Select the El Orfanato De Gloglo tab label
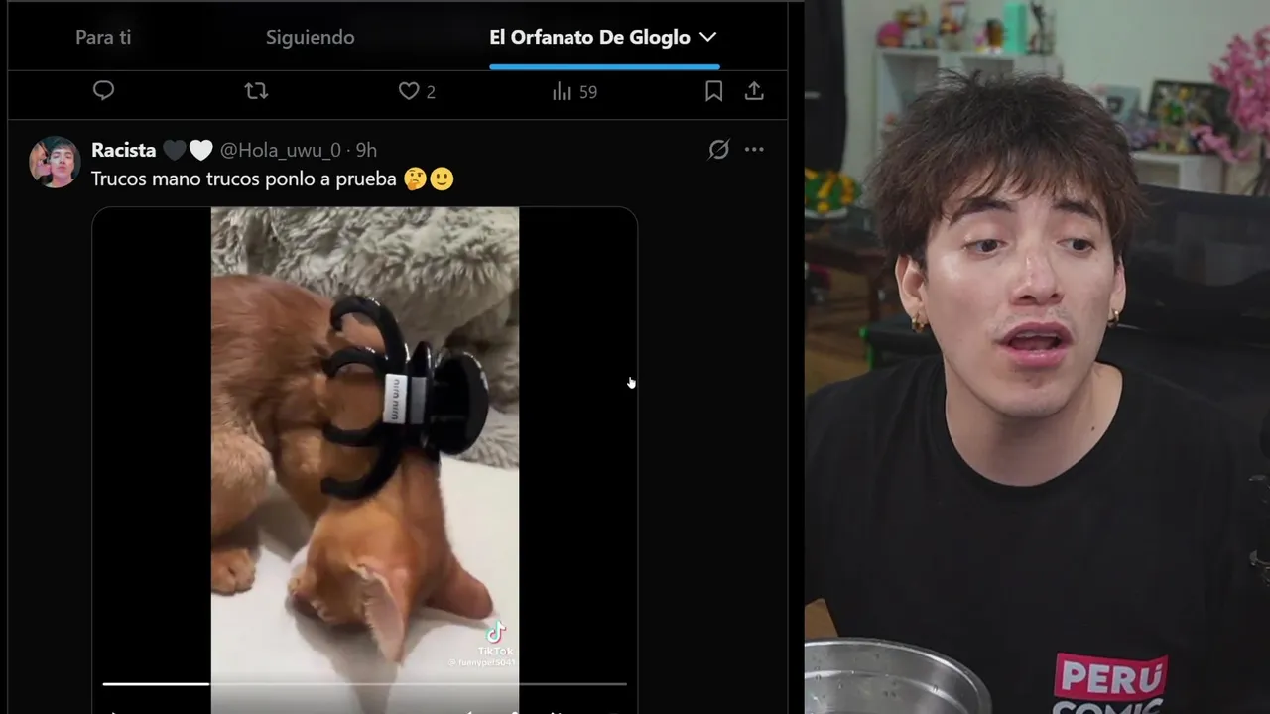Image resolution: width=1270 pixels, height=714 pixels. tap(589, 37)
